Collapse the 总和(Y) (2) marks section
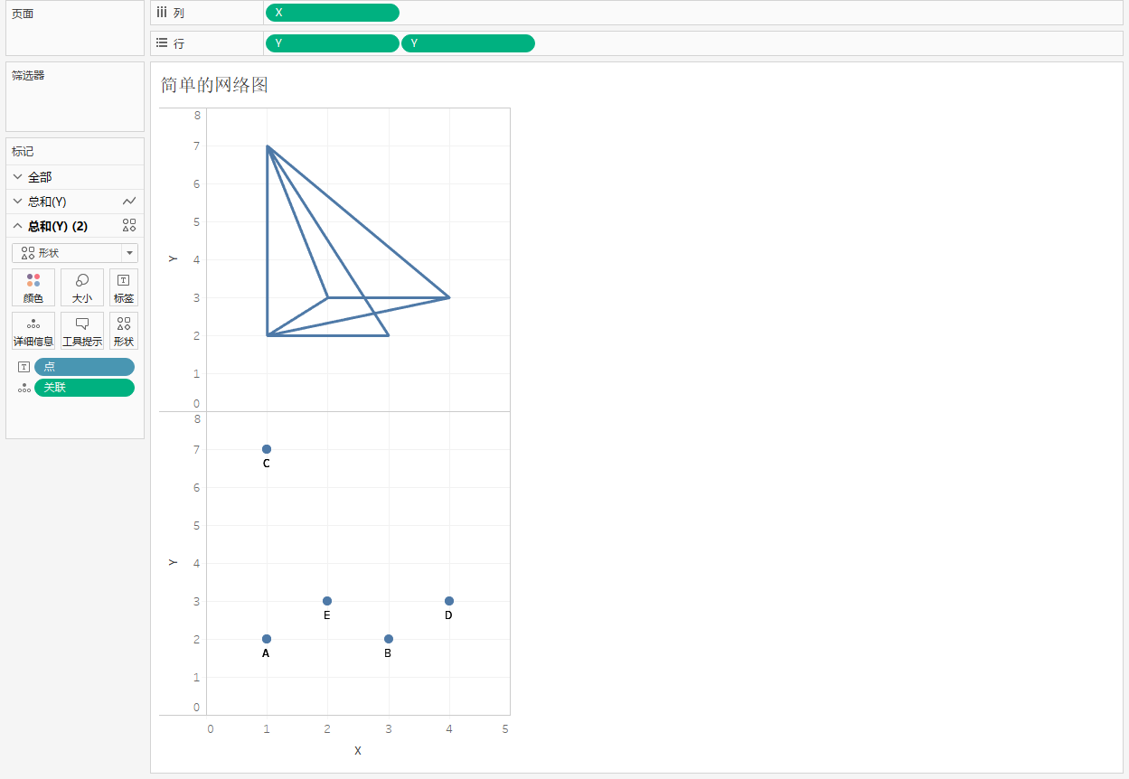 click(17, 226)
